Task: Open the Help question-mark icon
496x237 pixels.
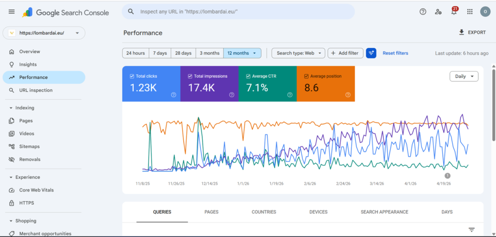Action: [423, 12]
